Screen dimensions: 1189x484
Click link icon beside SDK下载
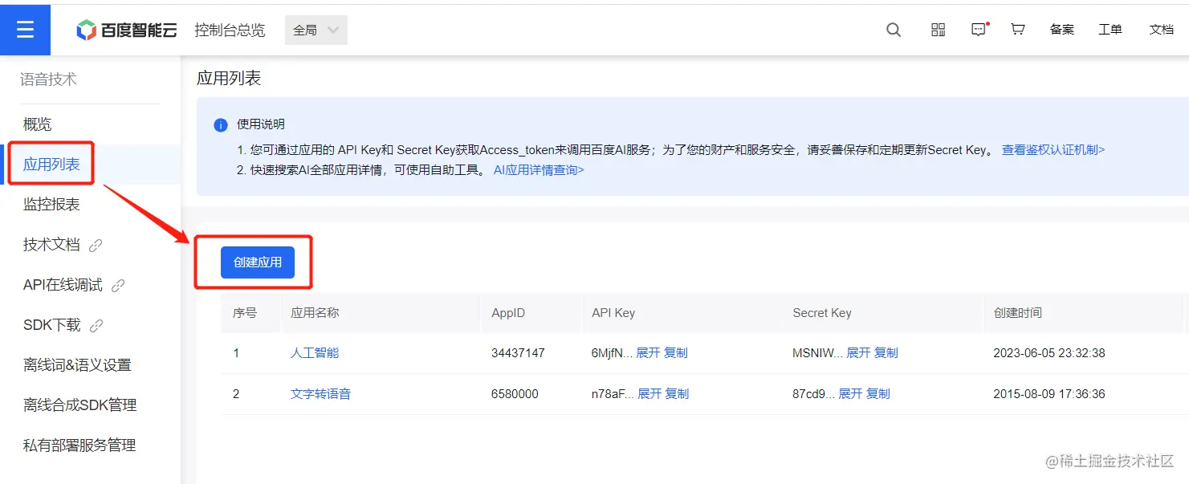pyautogui.click(x=96, y=325)
